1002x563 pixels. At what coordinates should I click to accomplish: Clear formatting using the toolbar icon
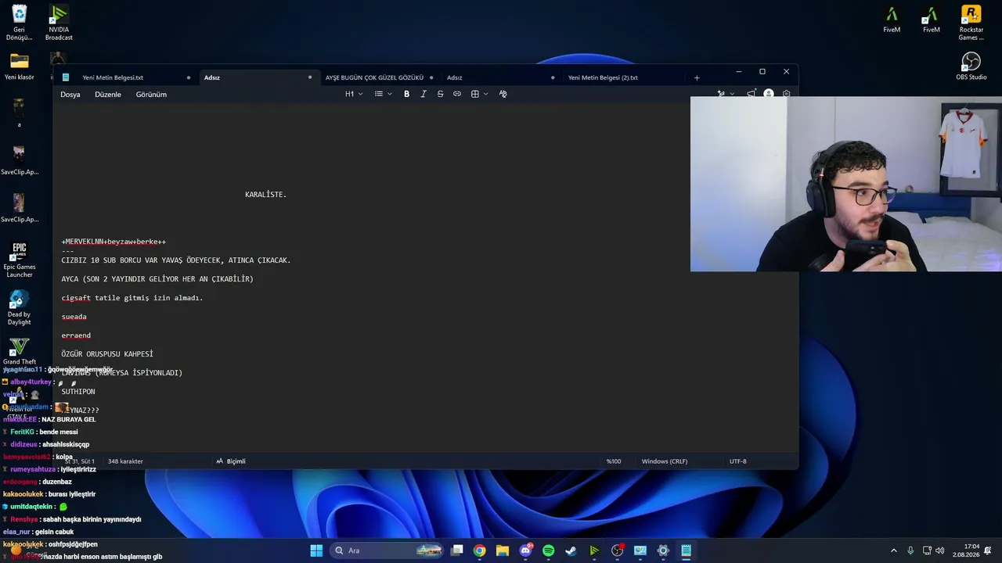[503, 94]
